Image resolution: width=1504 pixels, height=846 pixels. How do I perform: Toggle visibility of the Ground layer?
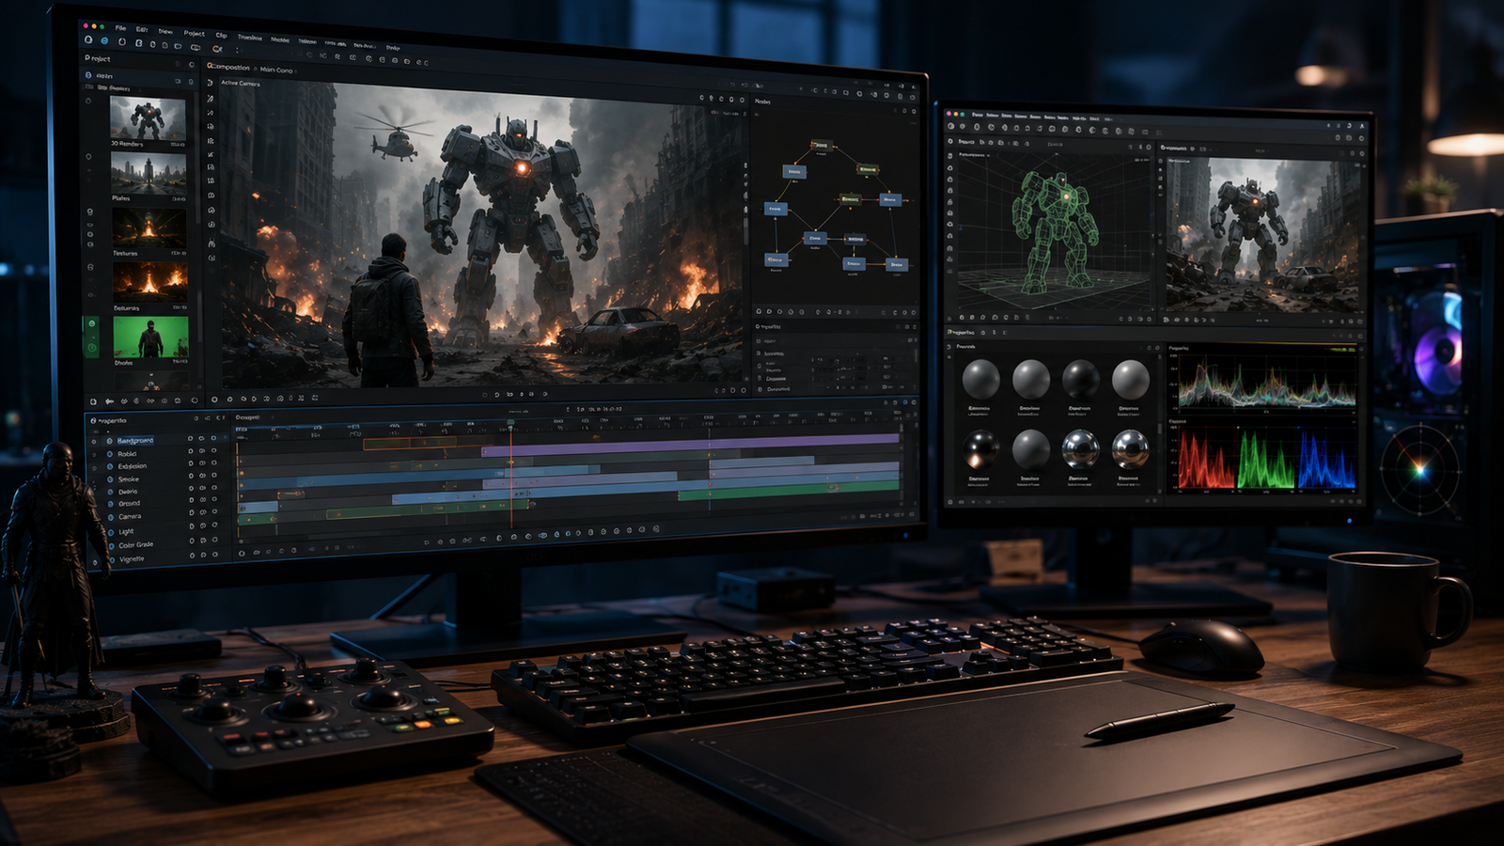click(112, 505)
